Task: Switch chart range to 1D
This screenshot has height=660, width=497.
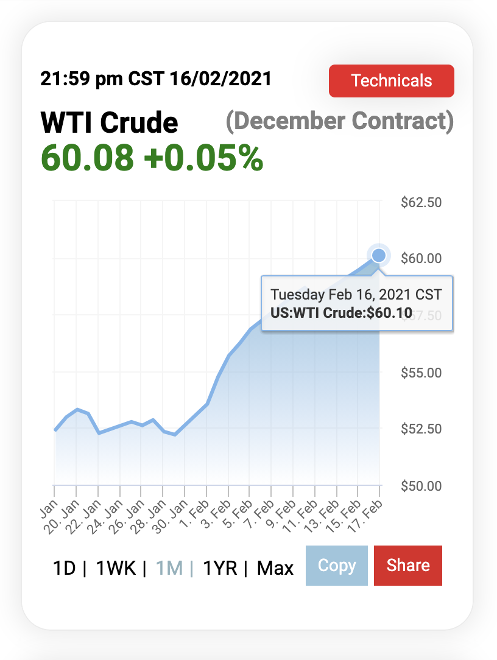Action: click(x=64, y=568)
